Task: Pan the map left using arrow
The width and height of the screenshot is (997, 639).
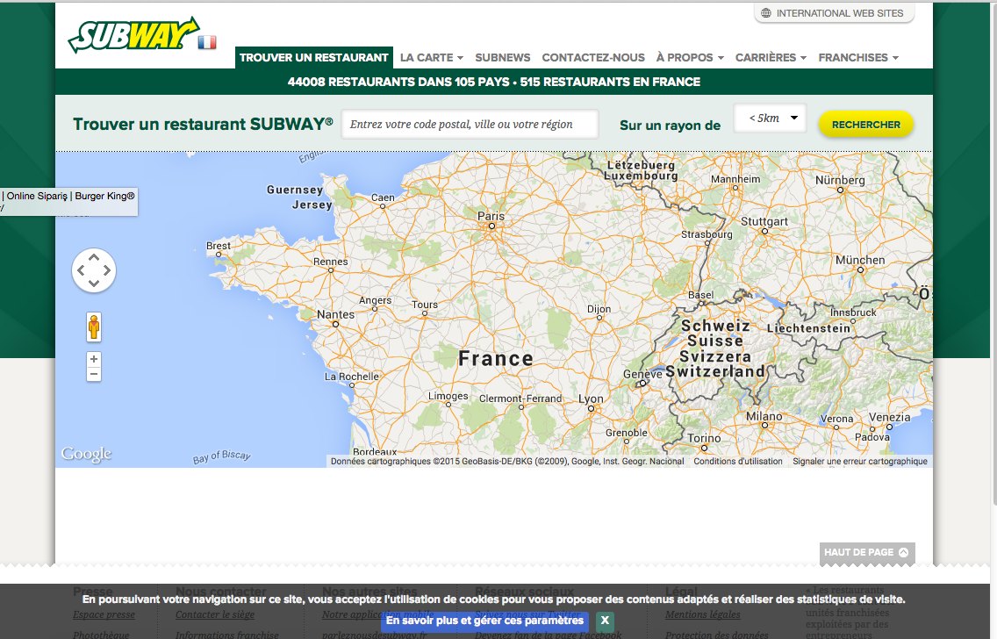Action: (81, 270)
